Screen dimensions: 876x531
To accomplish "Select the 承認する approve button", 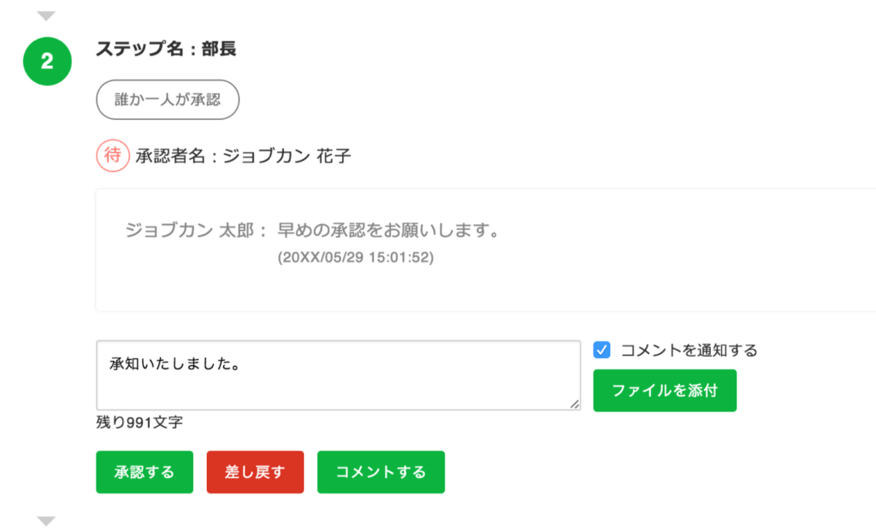I will [144, 471].
